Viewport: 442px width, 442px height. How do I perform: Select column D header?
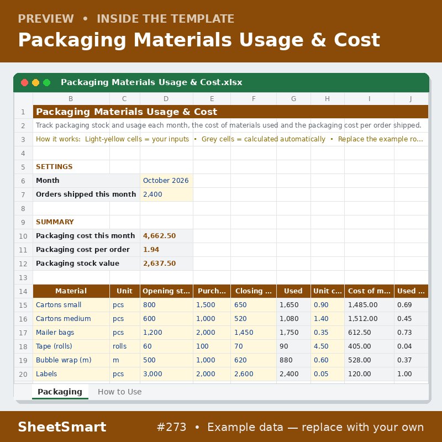[166, 99]
